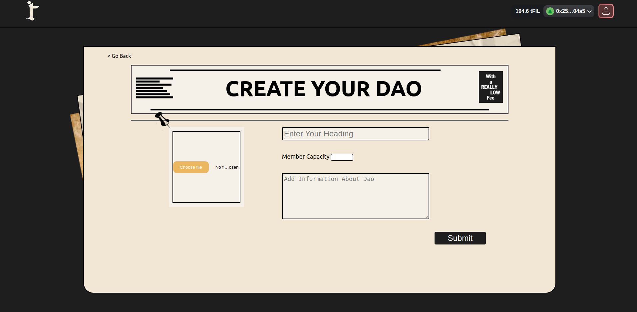Click the green wallet avatar icon

pyautogui.click(x=550, y=11)
